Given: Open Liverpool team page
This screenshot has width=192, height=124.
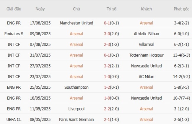Looking at the screenshot, I should pos(76,109).
